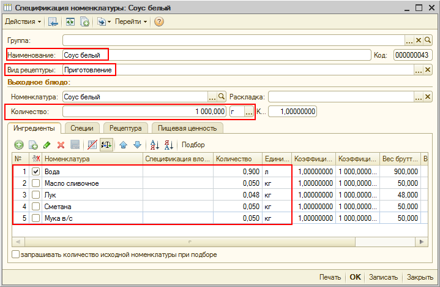Click the green add row icon
The image size is (440, 287).
(19, 145)
